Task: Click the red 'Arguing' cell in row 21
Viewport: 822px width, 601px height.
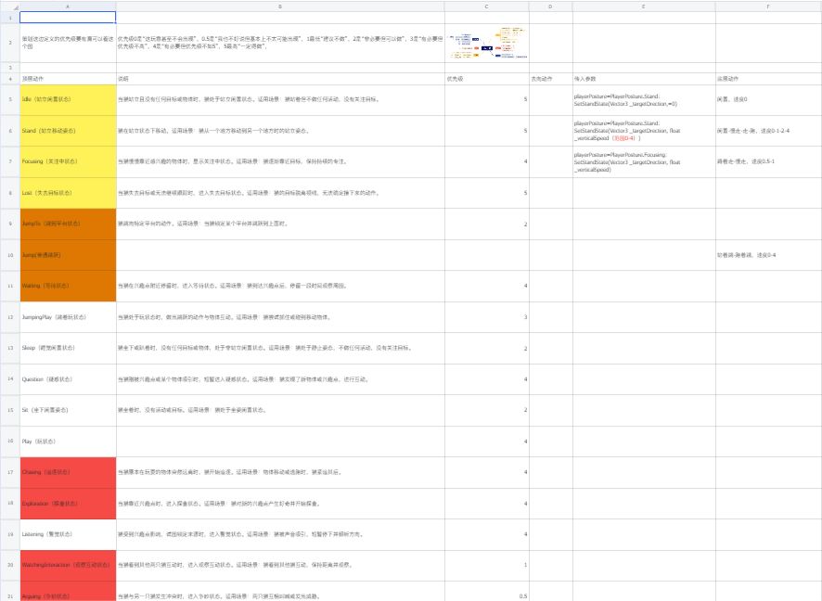Action: point(68,592)
